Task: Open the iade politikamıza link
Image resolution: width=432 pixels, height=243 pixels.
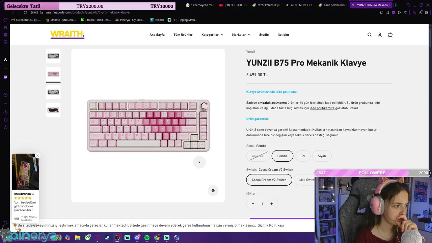Action: tap(322, 108)
